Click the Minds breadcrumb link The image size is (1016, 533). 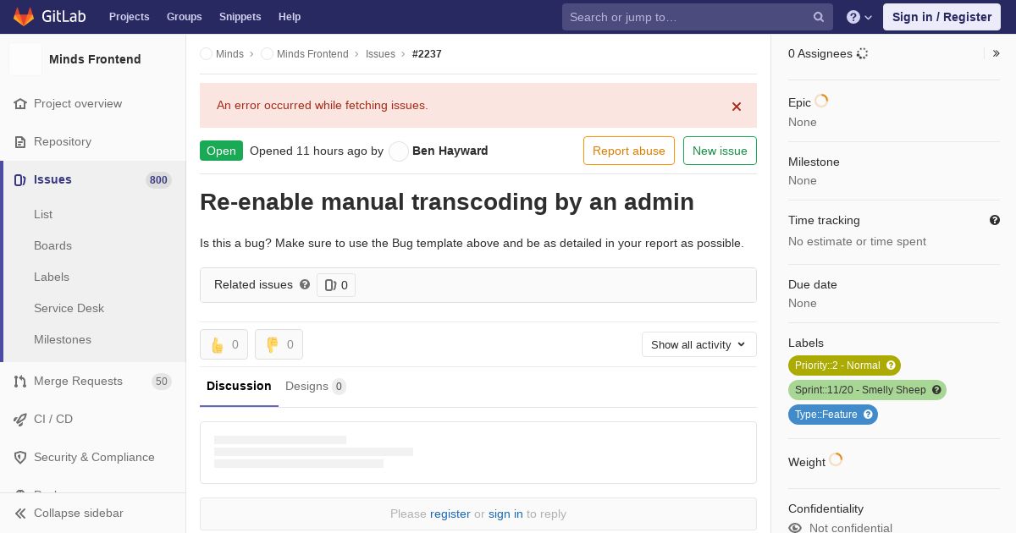coord(229,54)
